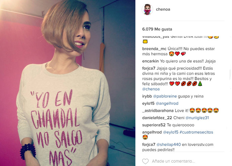This screenshot has width=232, height=166.
Task: Open the @chenoa mention in forjca7's comment
Action: pyautogui.click(x=151, y=89)
